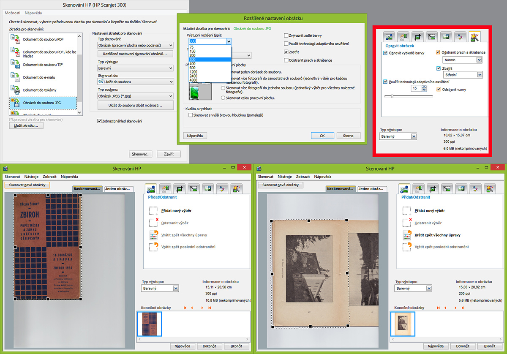The image size is (507, 354).
Task: Expand the dust removal level dropdown under Odstranit prach
Action: click(462, 60)
